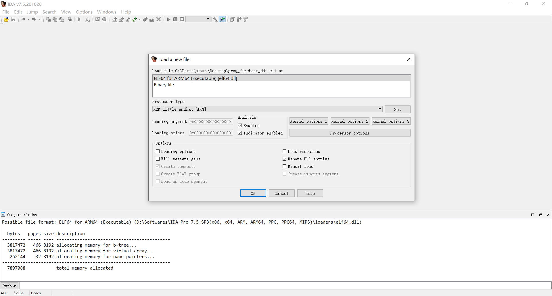Viewport: 552px width, 296px height.
Task: Click the toolbar X undefine icon
Action: tap(158, 19)
